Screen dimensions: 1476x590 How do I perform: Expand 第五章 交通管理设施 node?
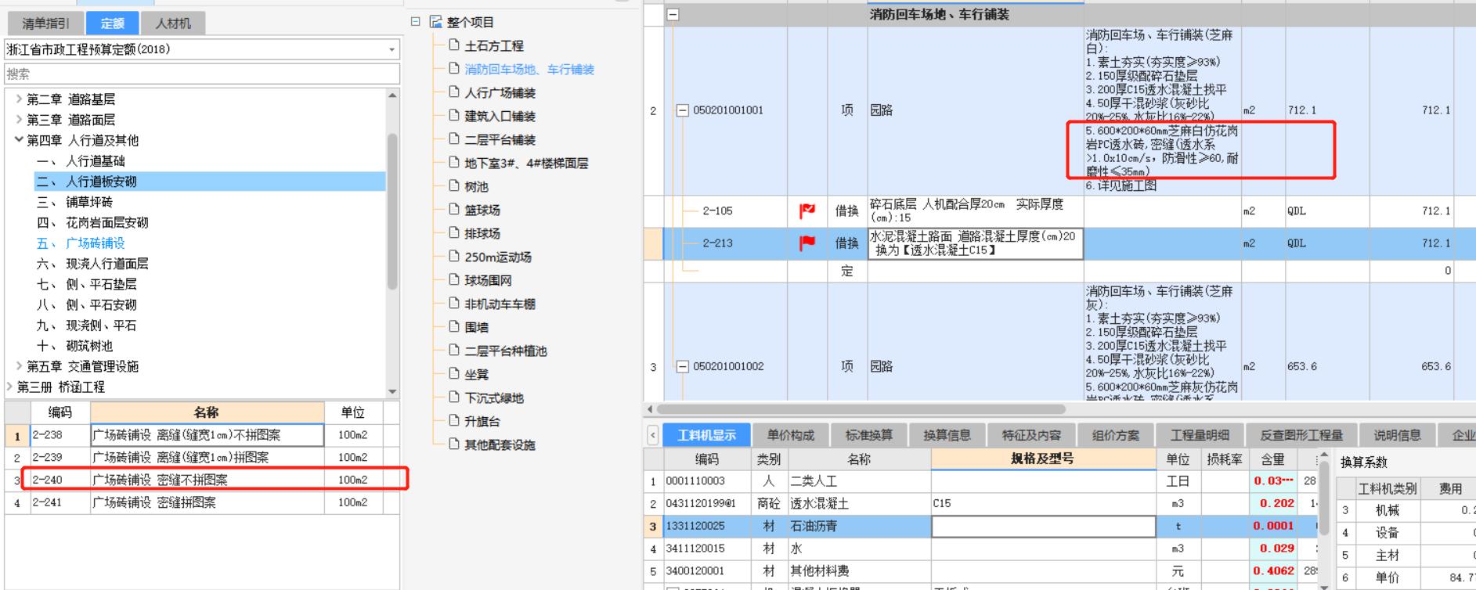click(19, 366)
